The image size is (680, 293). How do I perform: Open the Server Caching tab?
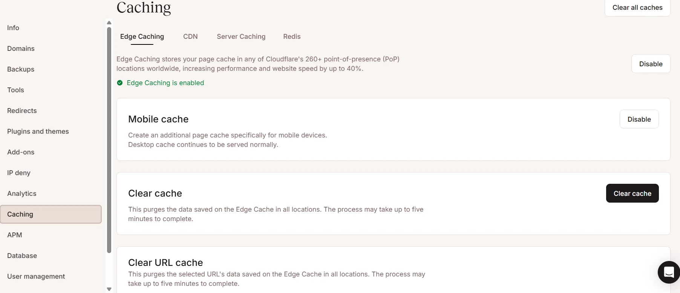pyautogui.click(x=241, y=37)
